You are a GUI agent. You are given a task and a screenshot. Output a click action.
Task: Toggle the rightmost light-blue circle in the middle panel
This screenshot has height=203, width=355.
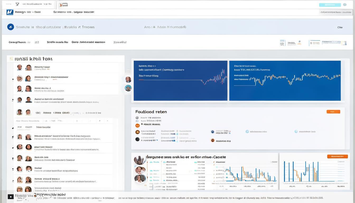click(x=296, y=131)
